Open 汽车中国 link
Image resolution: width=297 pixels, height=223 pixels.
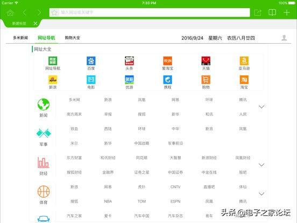click(142, 216)
